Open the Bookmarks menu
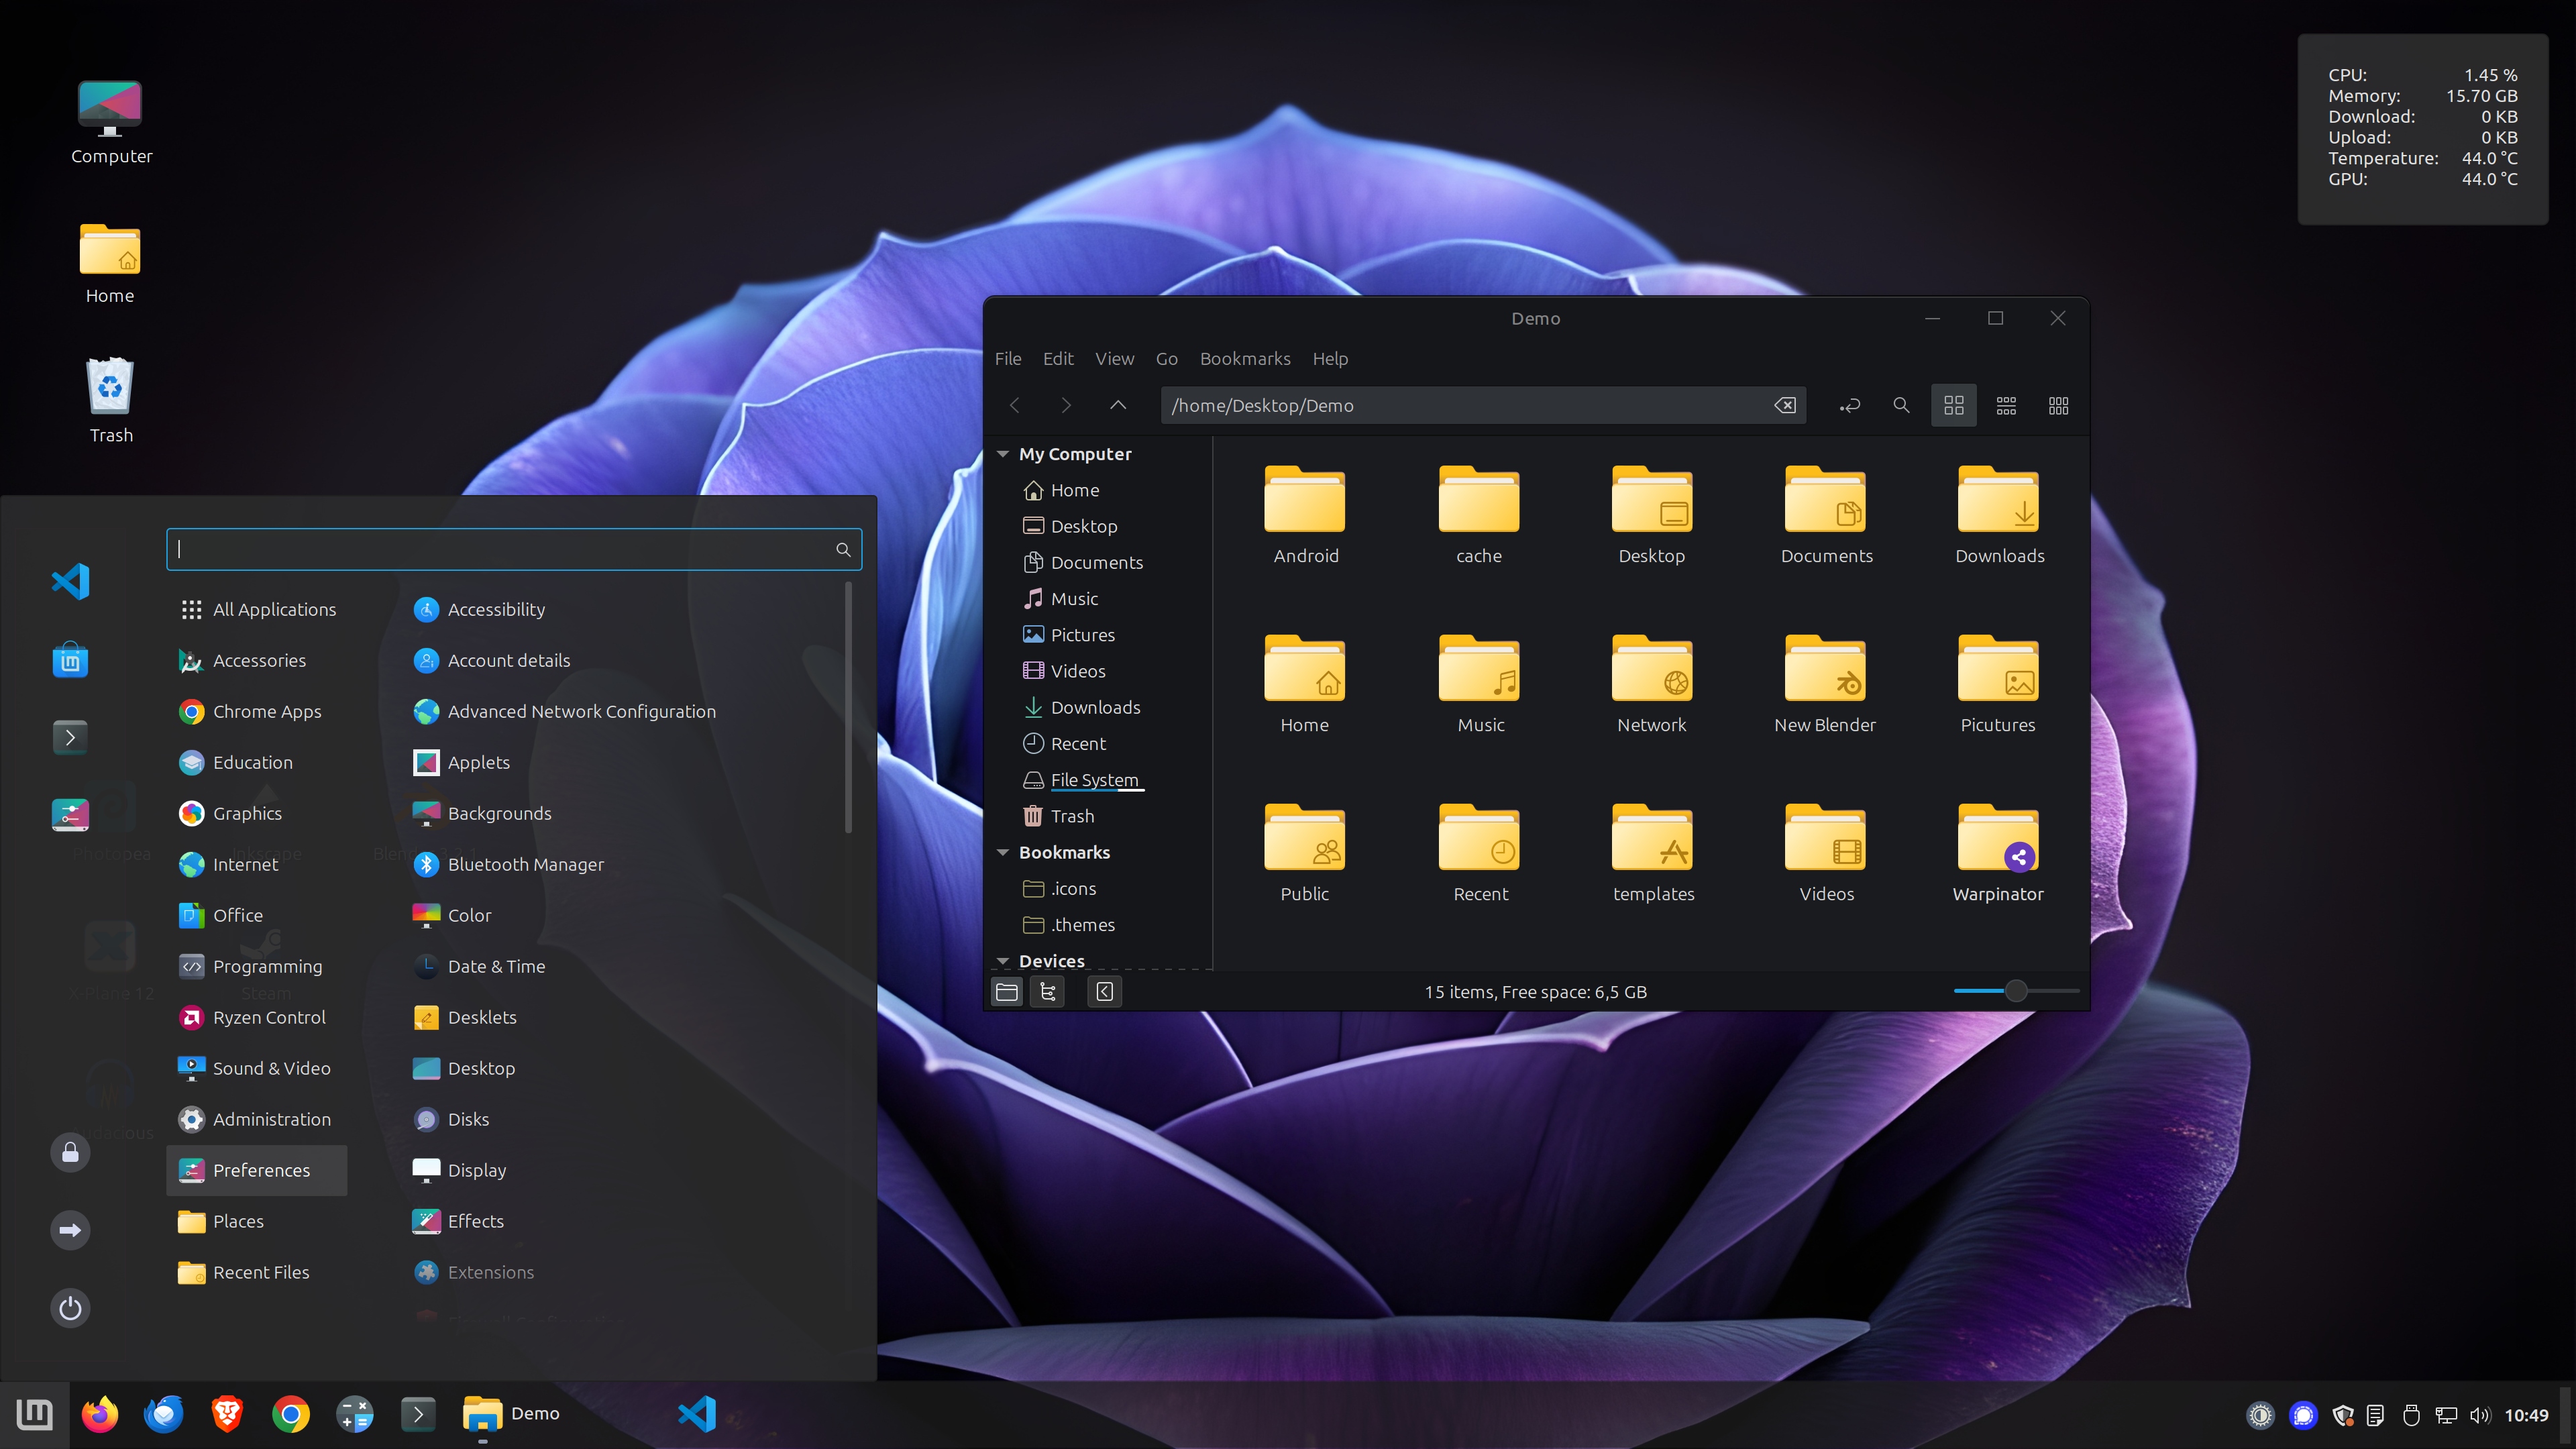 [1245, 358]
